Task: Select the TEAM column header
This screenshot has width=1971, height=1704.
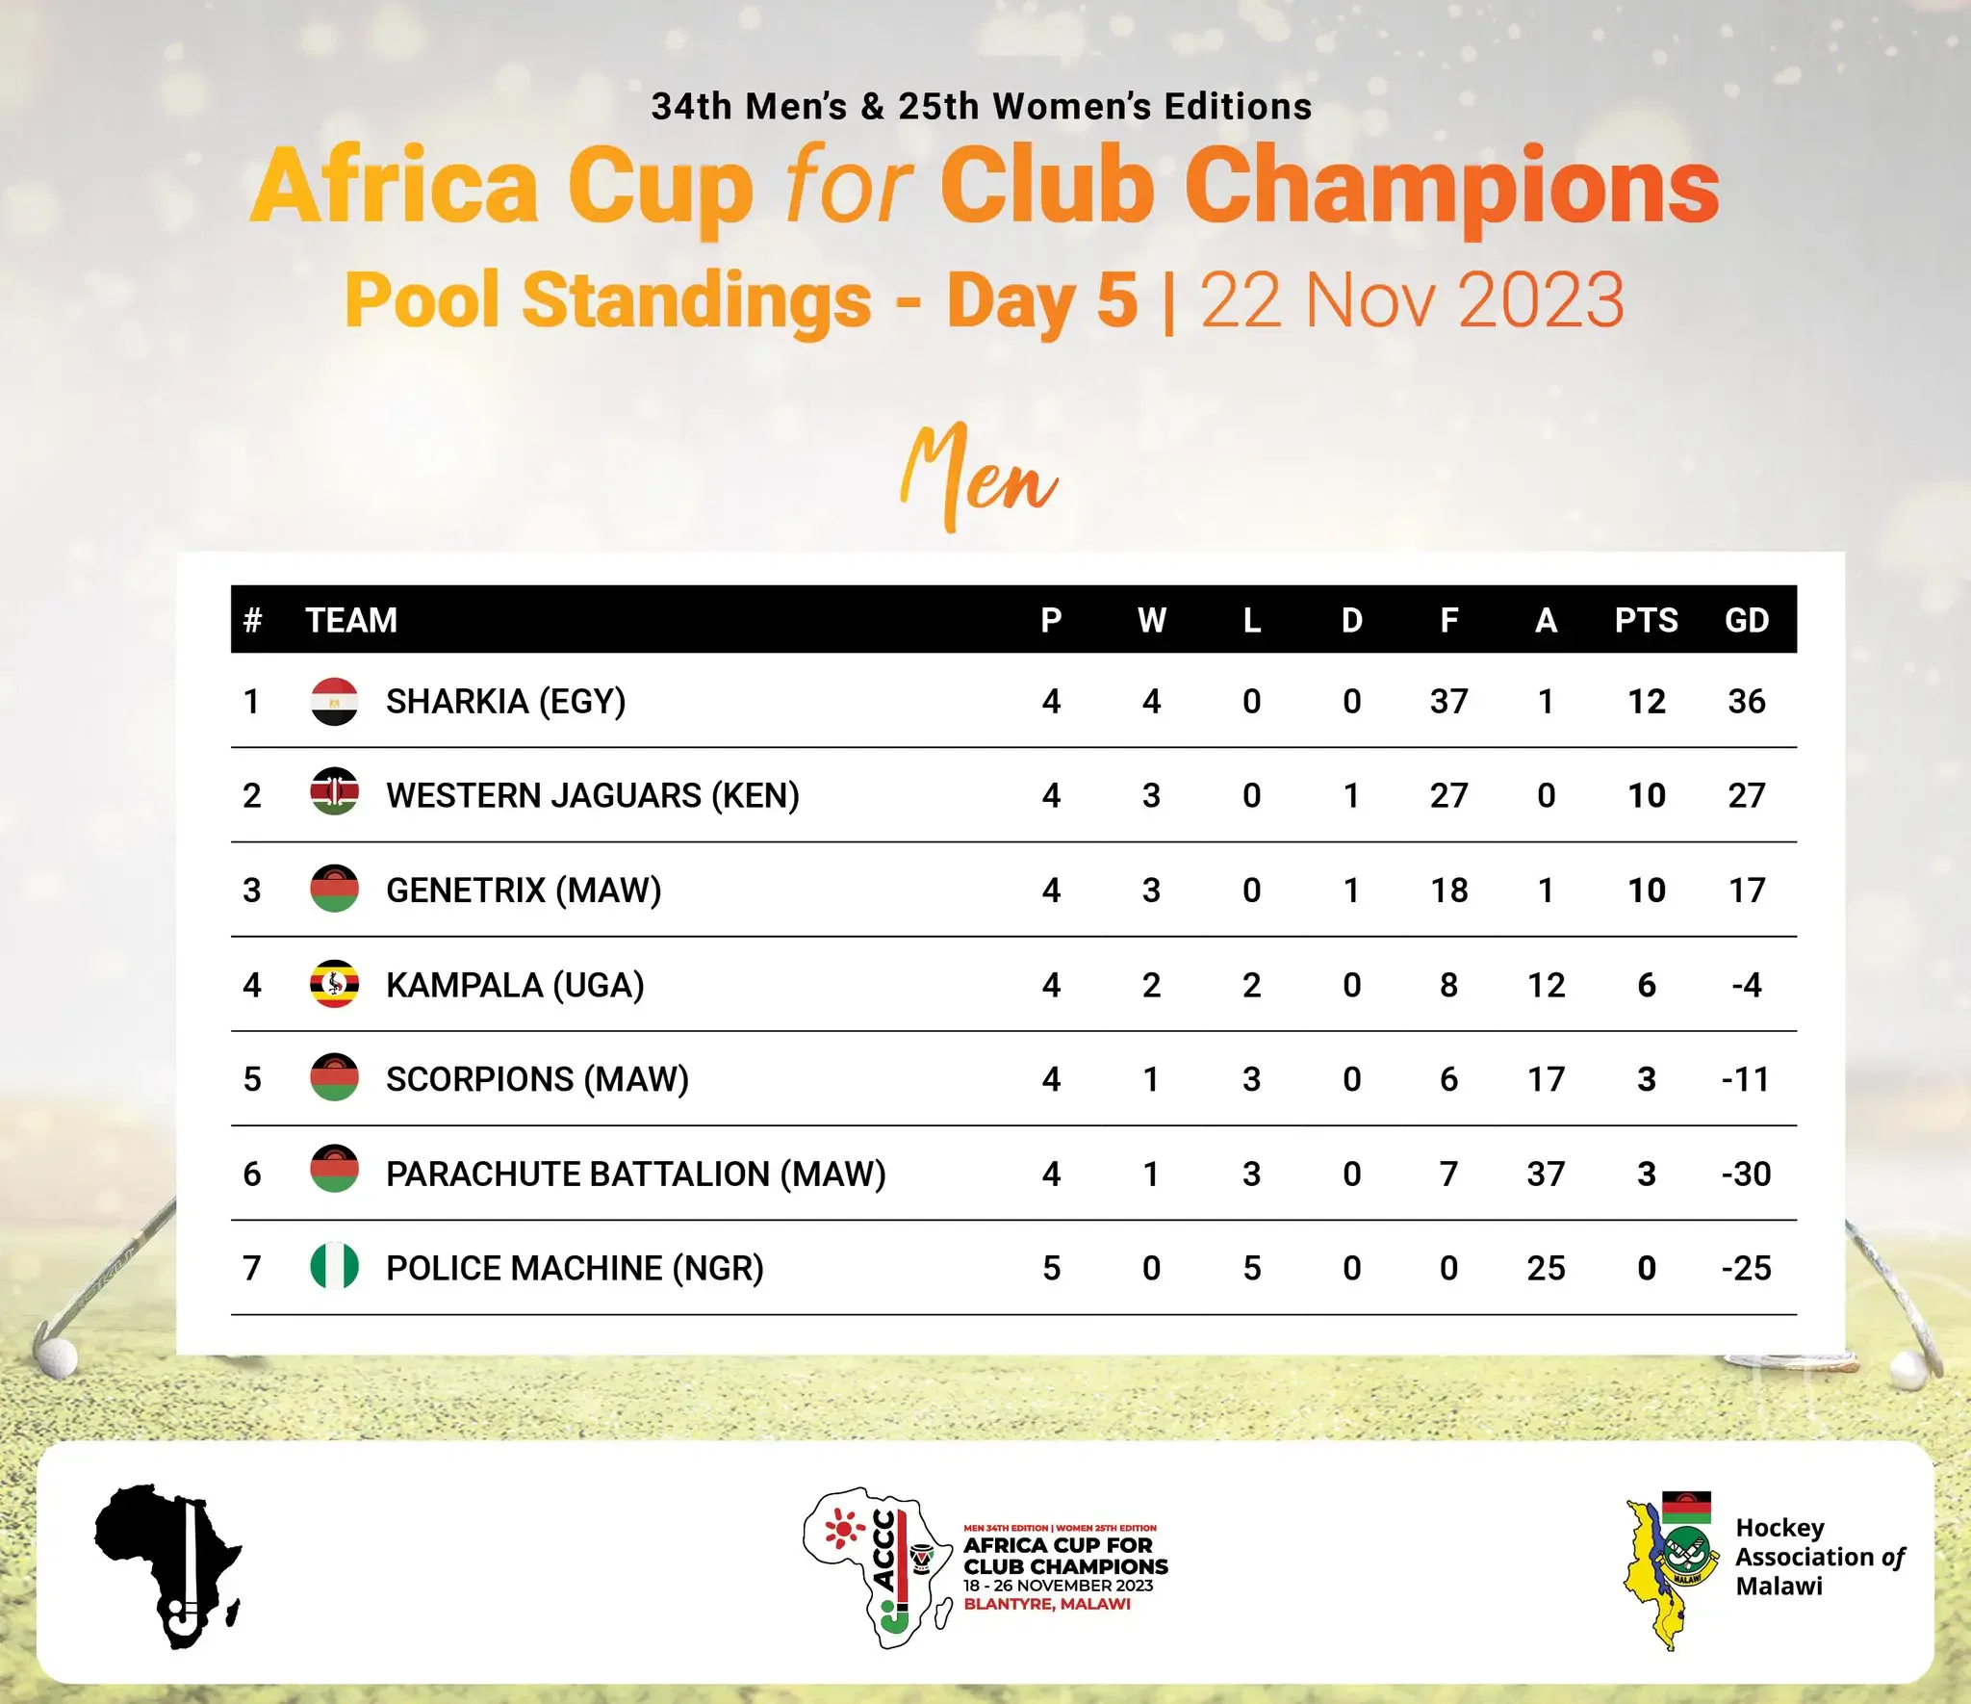Action: pyautogui.click(x=351, y=620)
